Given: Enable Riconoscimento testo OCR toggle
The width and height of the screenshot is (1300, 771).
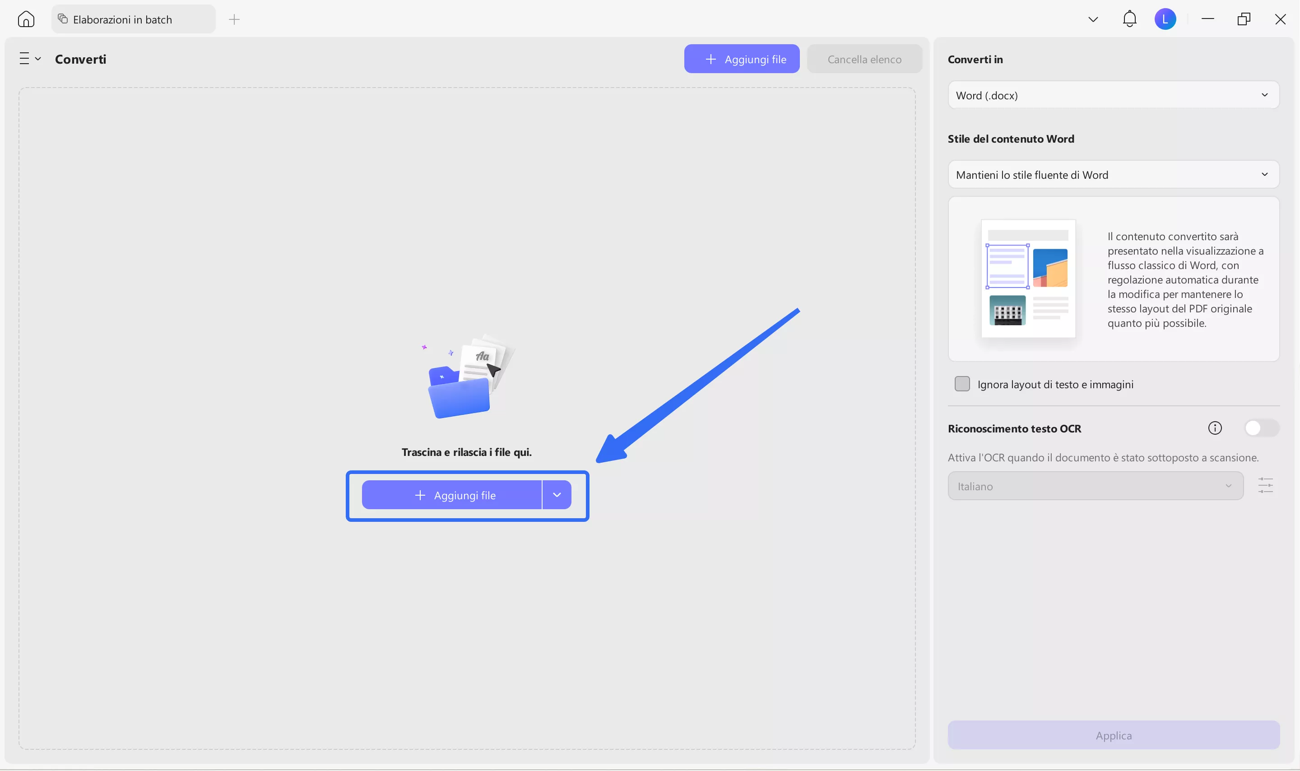Looking at the screenshot, I should click(x=1261, y=428).
